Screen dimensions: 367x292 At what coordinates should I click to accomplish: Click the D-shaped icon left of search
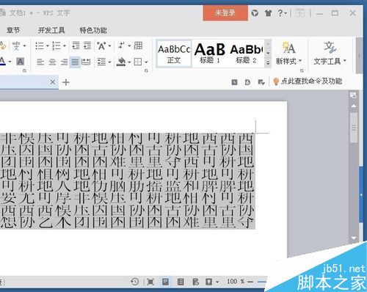(247, 82)
